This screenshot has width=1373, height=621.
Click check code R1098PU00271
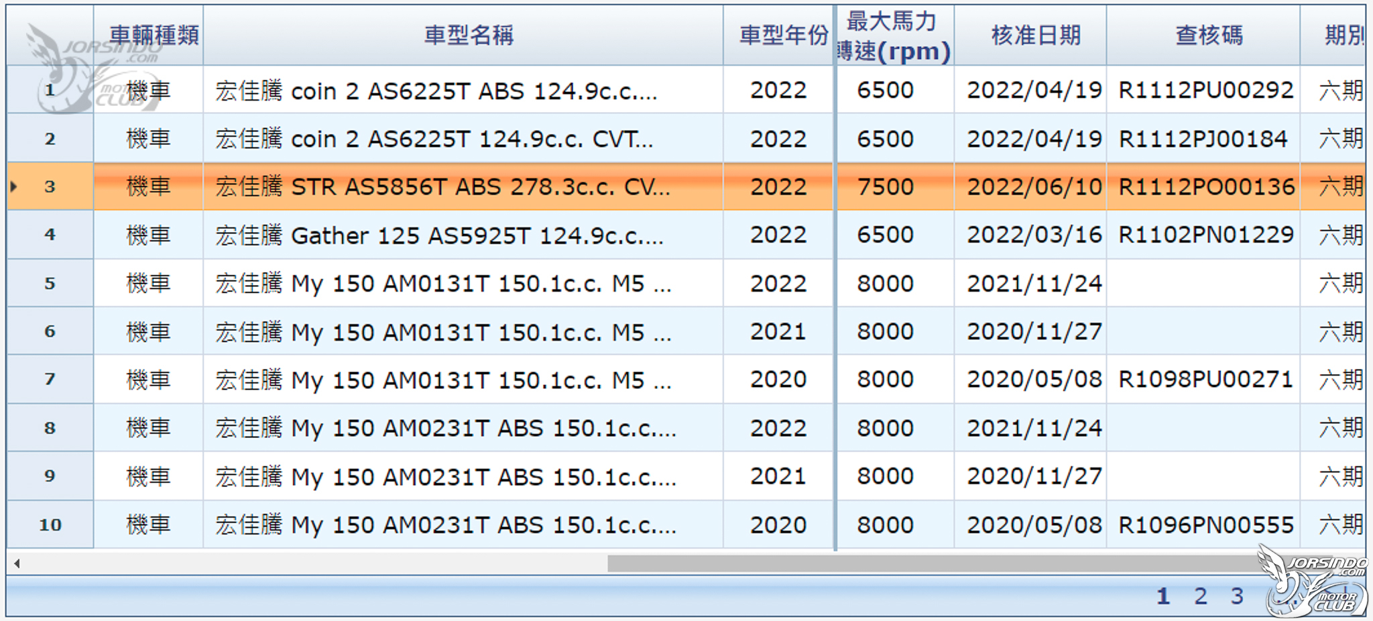point(1205,380)
